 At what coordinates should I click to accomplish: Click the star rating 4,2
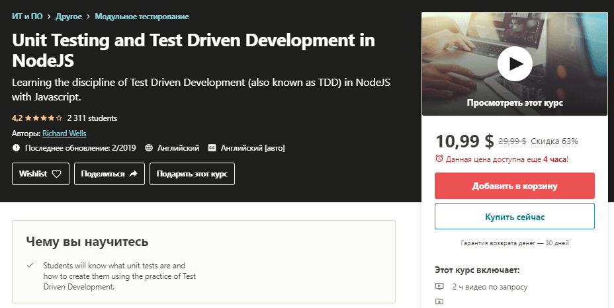coord(37,118)
